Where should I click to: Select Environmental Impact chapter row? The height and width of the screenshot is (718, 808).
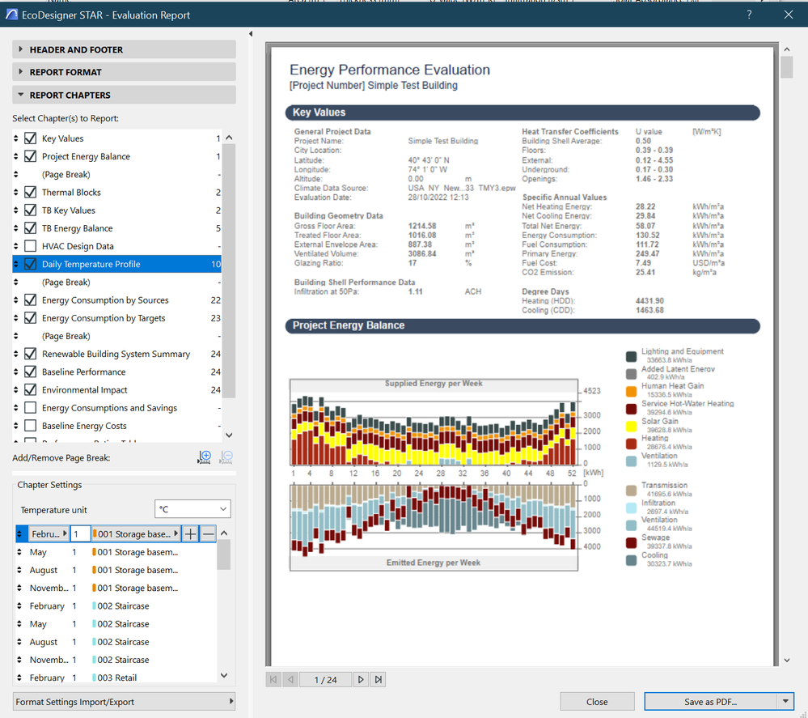[x=117, y=389]
